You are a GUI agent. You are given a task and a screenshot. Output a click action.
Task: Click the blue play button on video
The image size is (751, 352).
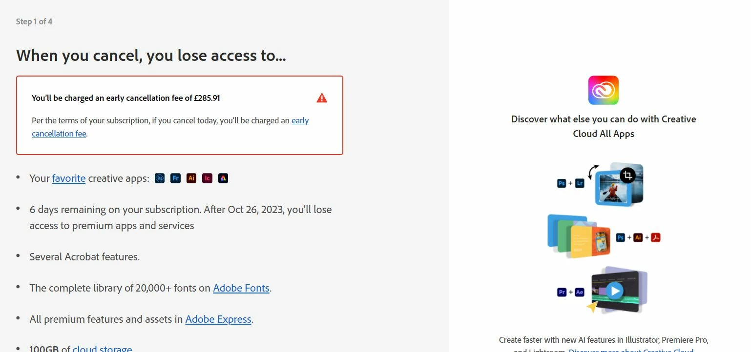[615, 291]
